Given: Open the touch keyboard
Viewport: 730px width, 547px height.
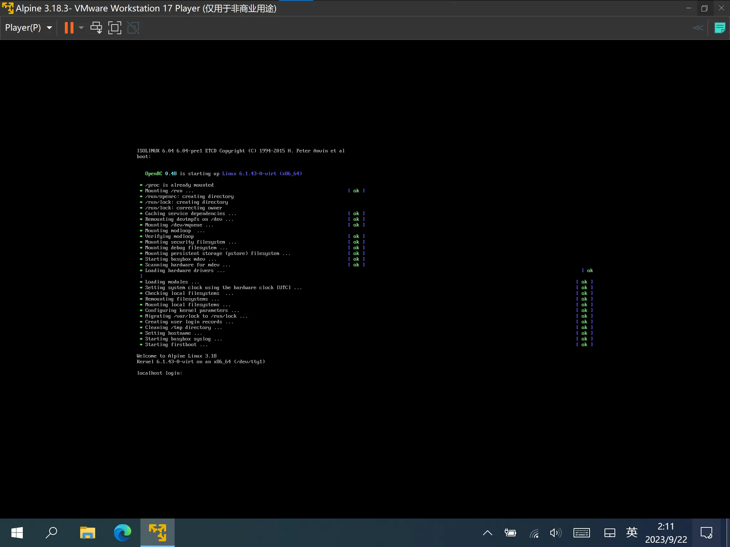Looking at the screenshot, I should click(582, 533).
